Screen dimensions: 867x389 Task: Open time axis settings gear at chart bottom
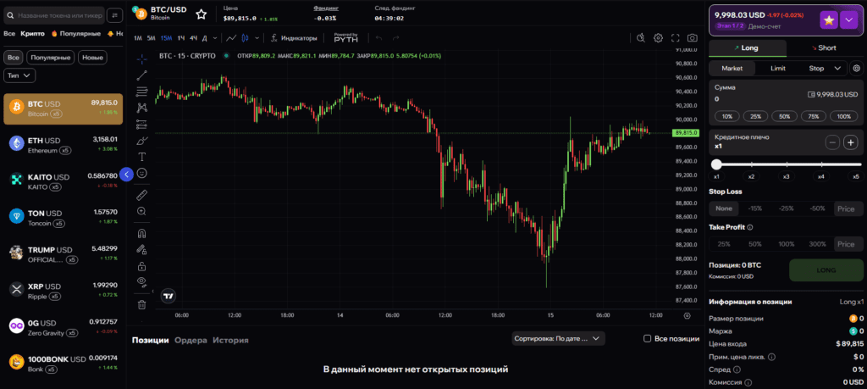pos(688,315)
